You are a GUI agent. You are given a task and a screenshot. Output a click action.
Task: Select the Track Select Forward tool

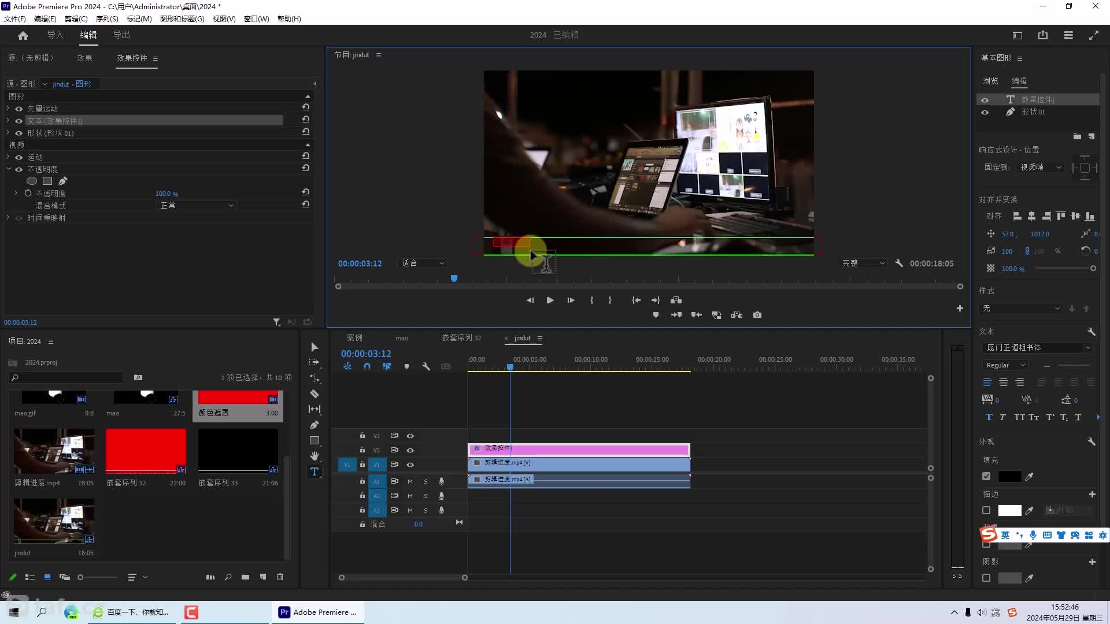(314, 362)
